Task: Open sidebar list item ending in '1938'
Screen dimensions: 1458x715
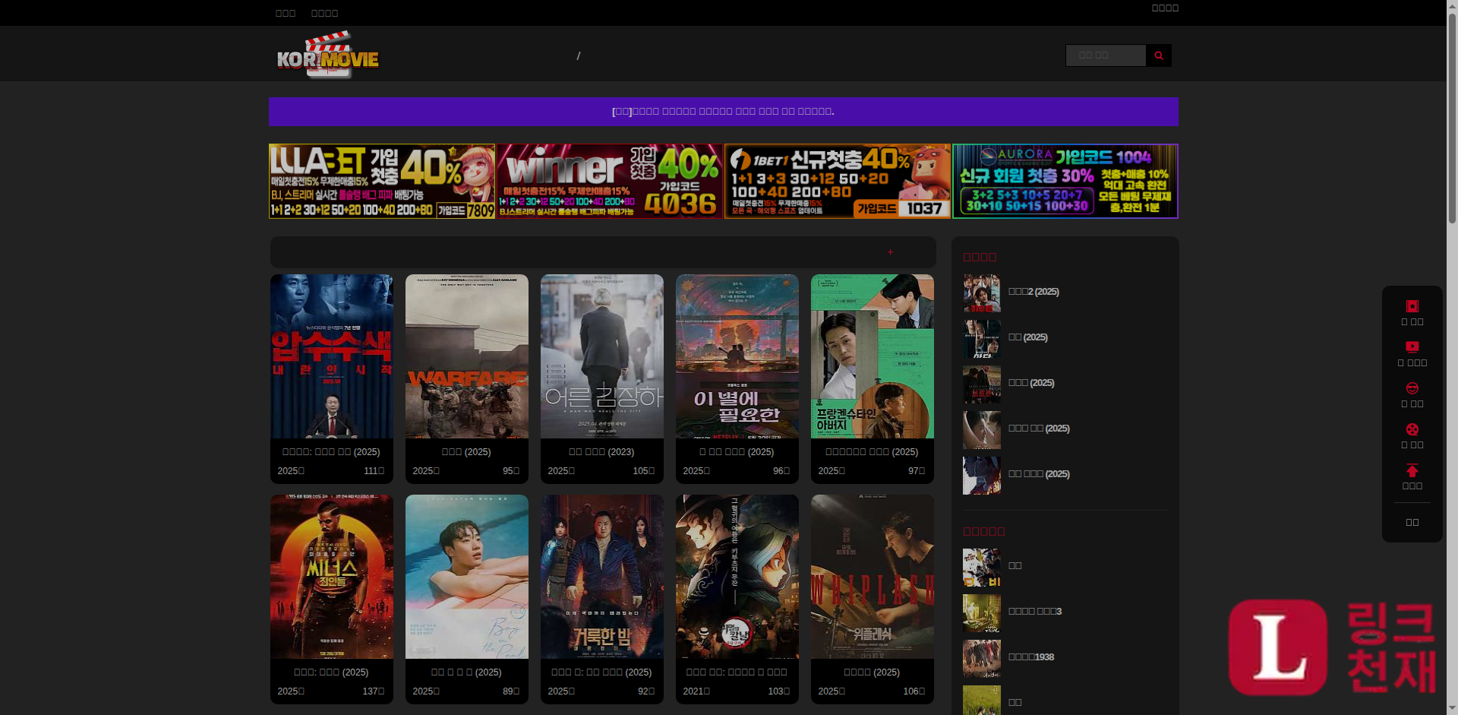Action: [1030, 657]
